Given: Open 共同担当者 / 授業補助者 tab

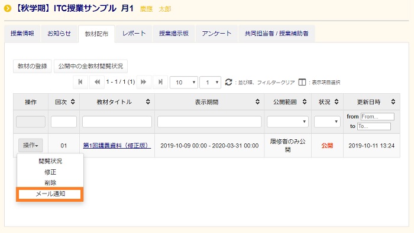Looking at the screenshot, I should 276,34.
